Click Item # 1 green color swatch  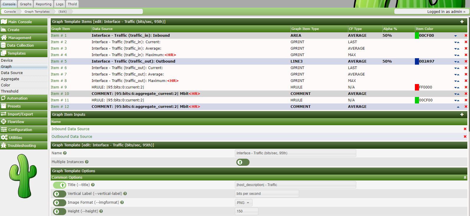click(417, 36)
